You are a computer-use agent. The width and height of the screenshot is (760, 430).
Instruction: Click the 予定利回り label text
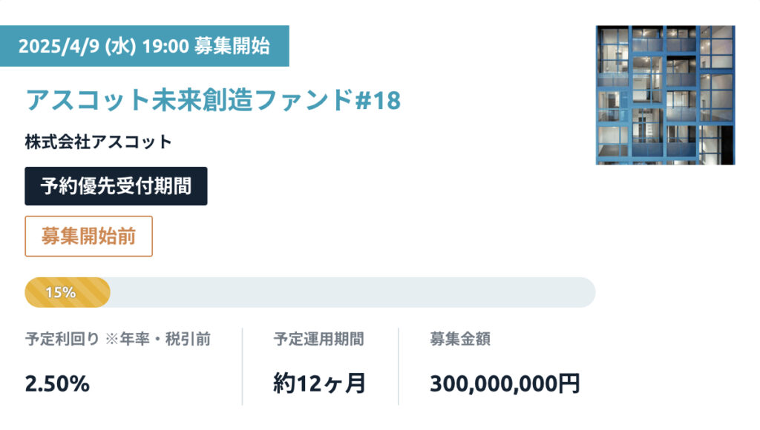tap(62, 339)
